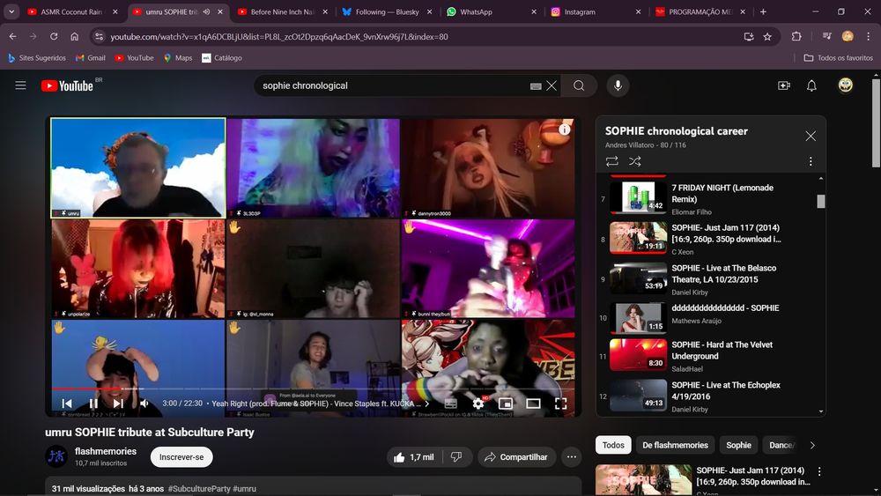Reload the current page
881x496 pixels.
click(54, 36)
